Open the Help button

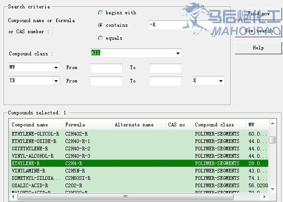click(x=258, y=48)
